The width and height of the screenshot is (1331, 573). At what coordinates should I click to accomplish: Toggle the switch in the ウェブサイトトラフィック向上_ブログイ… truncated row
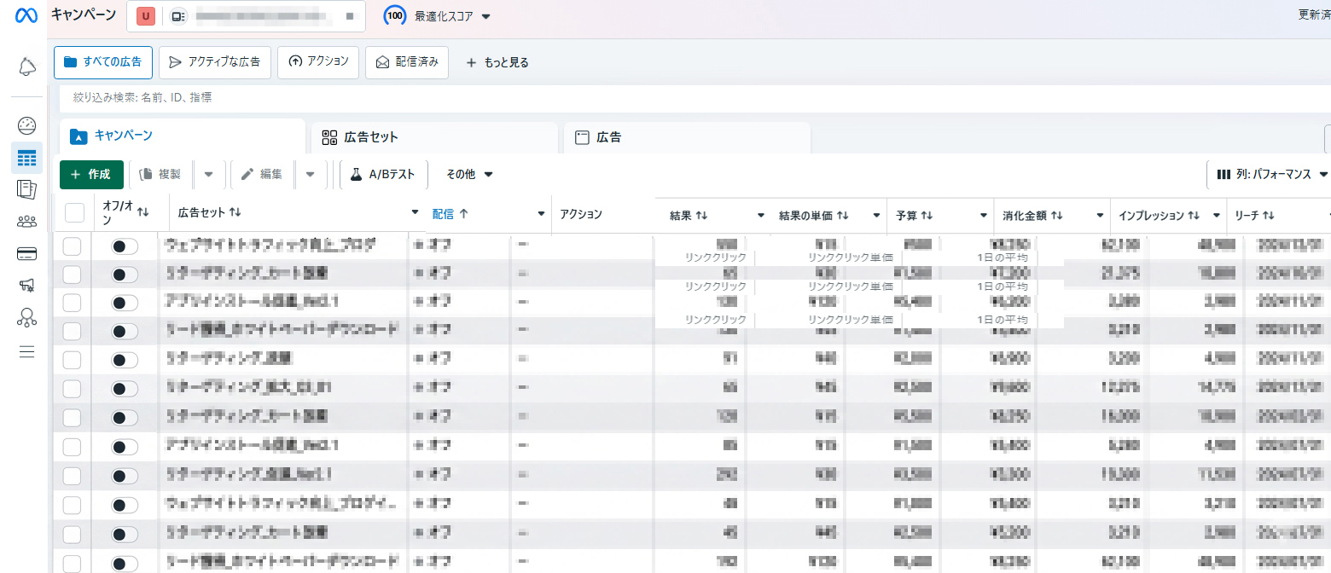(x=125, y=504)
